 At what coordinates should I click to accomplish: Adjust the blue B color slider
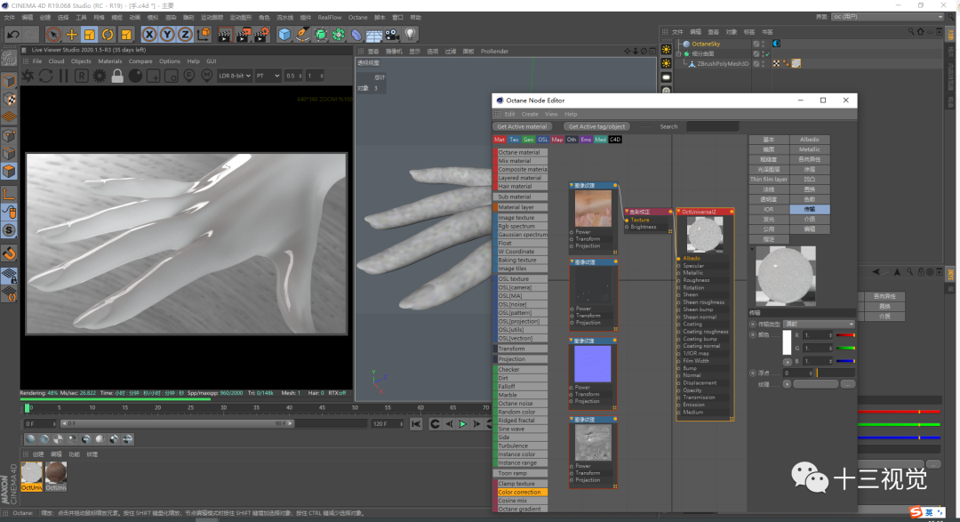[x=845, y=361]
